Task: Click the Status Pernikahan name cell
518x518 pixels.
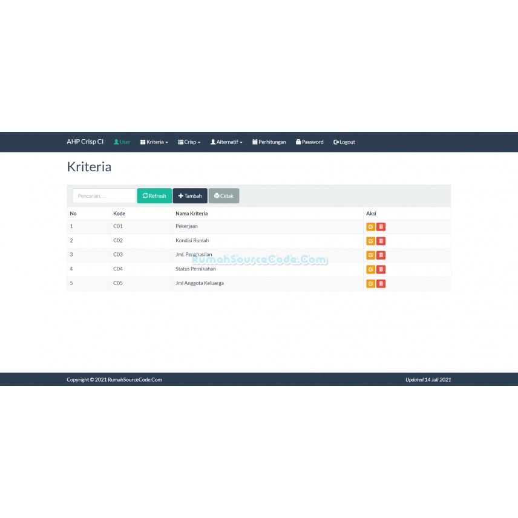Action: point(268,269)
